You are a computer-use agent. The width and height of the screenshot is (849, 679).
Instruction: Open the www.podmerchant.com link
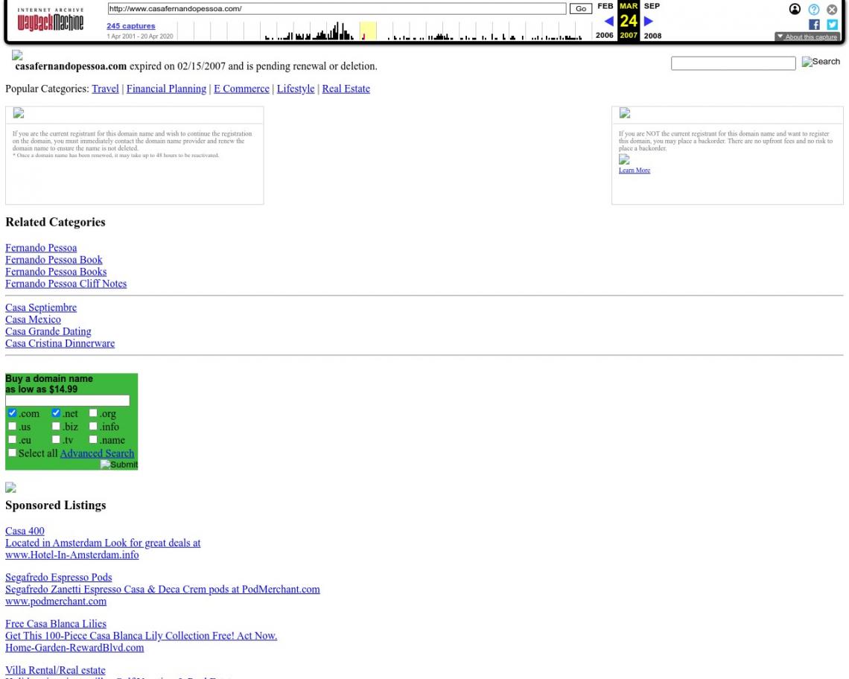coord(56,602)
